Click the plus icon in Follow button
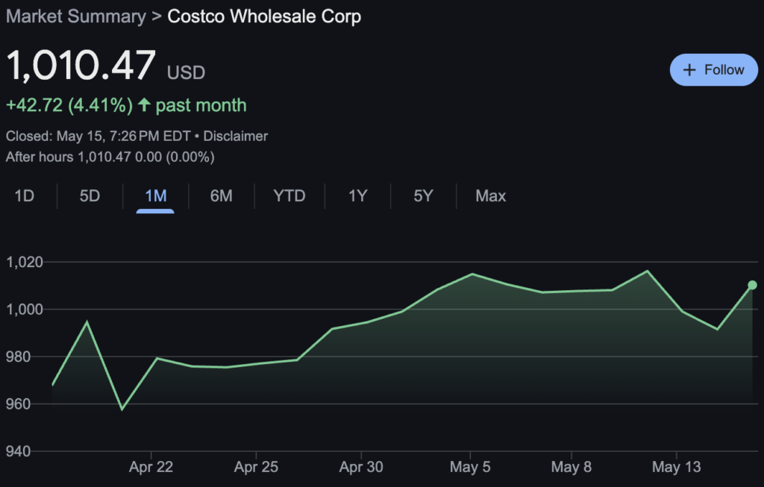 click(x=689, y=70)
